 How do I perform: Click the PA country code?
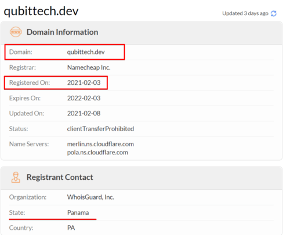click(71, 228)
